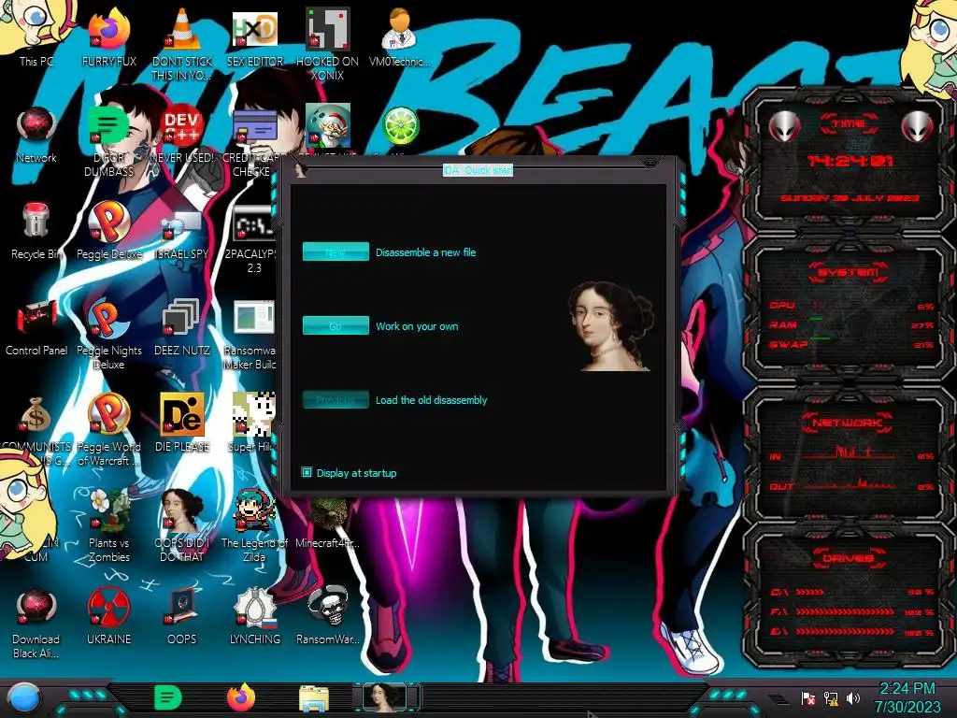This screenshot has height=718, width=957.
Task: Open the OOPS laptop shortcut
Action: (182, 615)
